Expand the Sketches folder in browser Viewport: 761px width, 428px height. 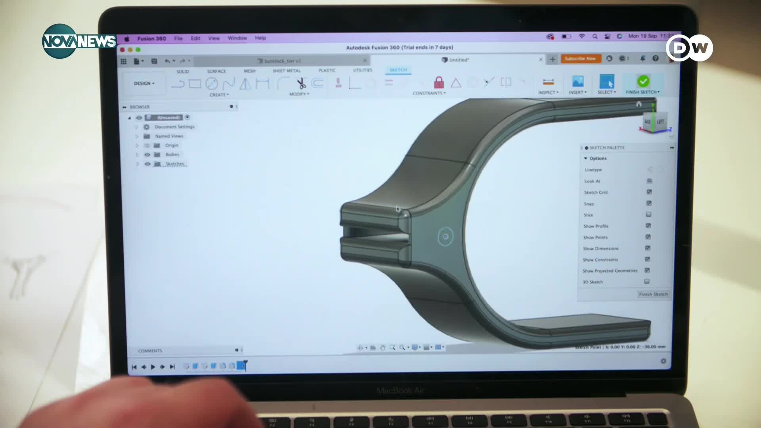click(x=138, y=164)
